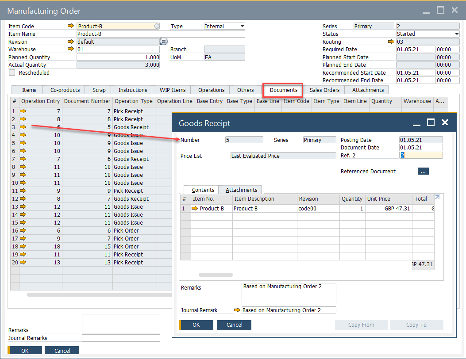Click the orange link arrow beside Item Code
Screen dimensions: 466x359
71,26
